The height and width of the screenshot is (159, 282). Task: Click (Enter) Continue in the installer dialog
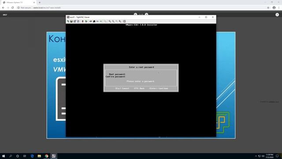159,88
